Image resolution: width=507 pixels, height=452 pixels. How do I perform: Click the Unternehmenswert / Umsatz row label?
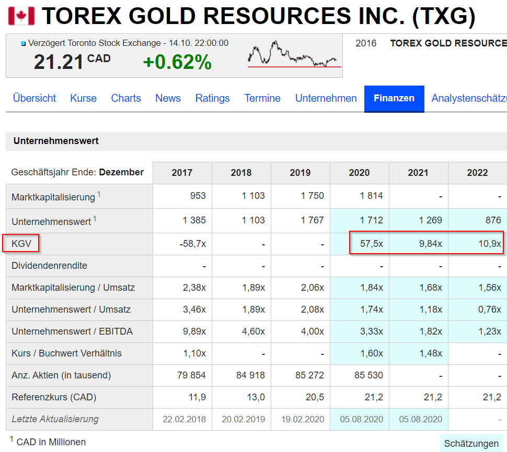click(71, 310)
